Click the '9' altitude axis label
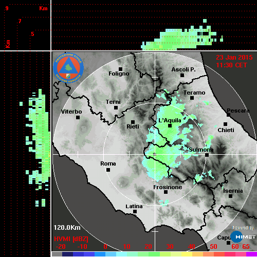The height and width of the screenshot is (257, 257). [x=7, y=8]
